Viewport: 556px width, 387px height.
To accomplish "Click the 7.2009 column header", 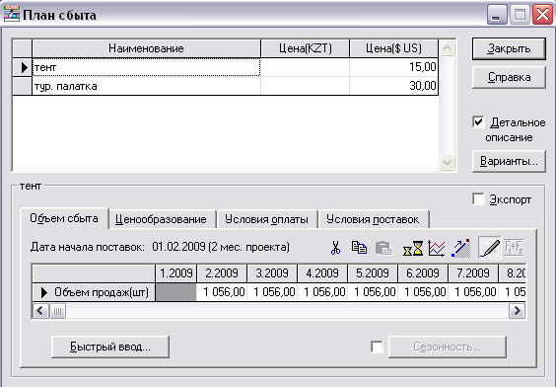I will [473, 273].
